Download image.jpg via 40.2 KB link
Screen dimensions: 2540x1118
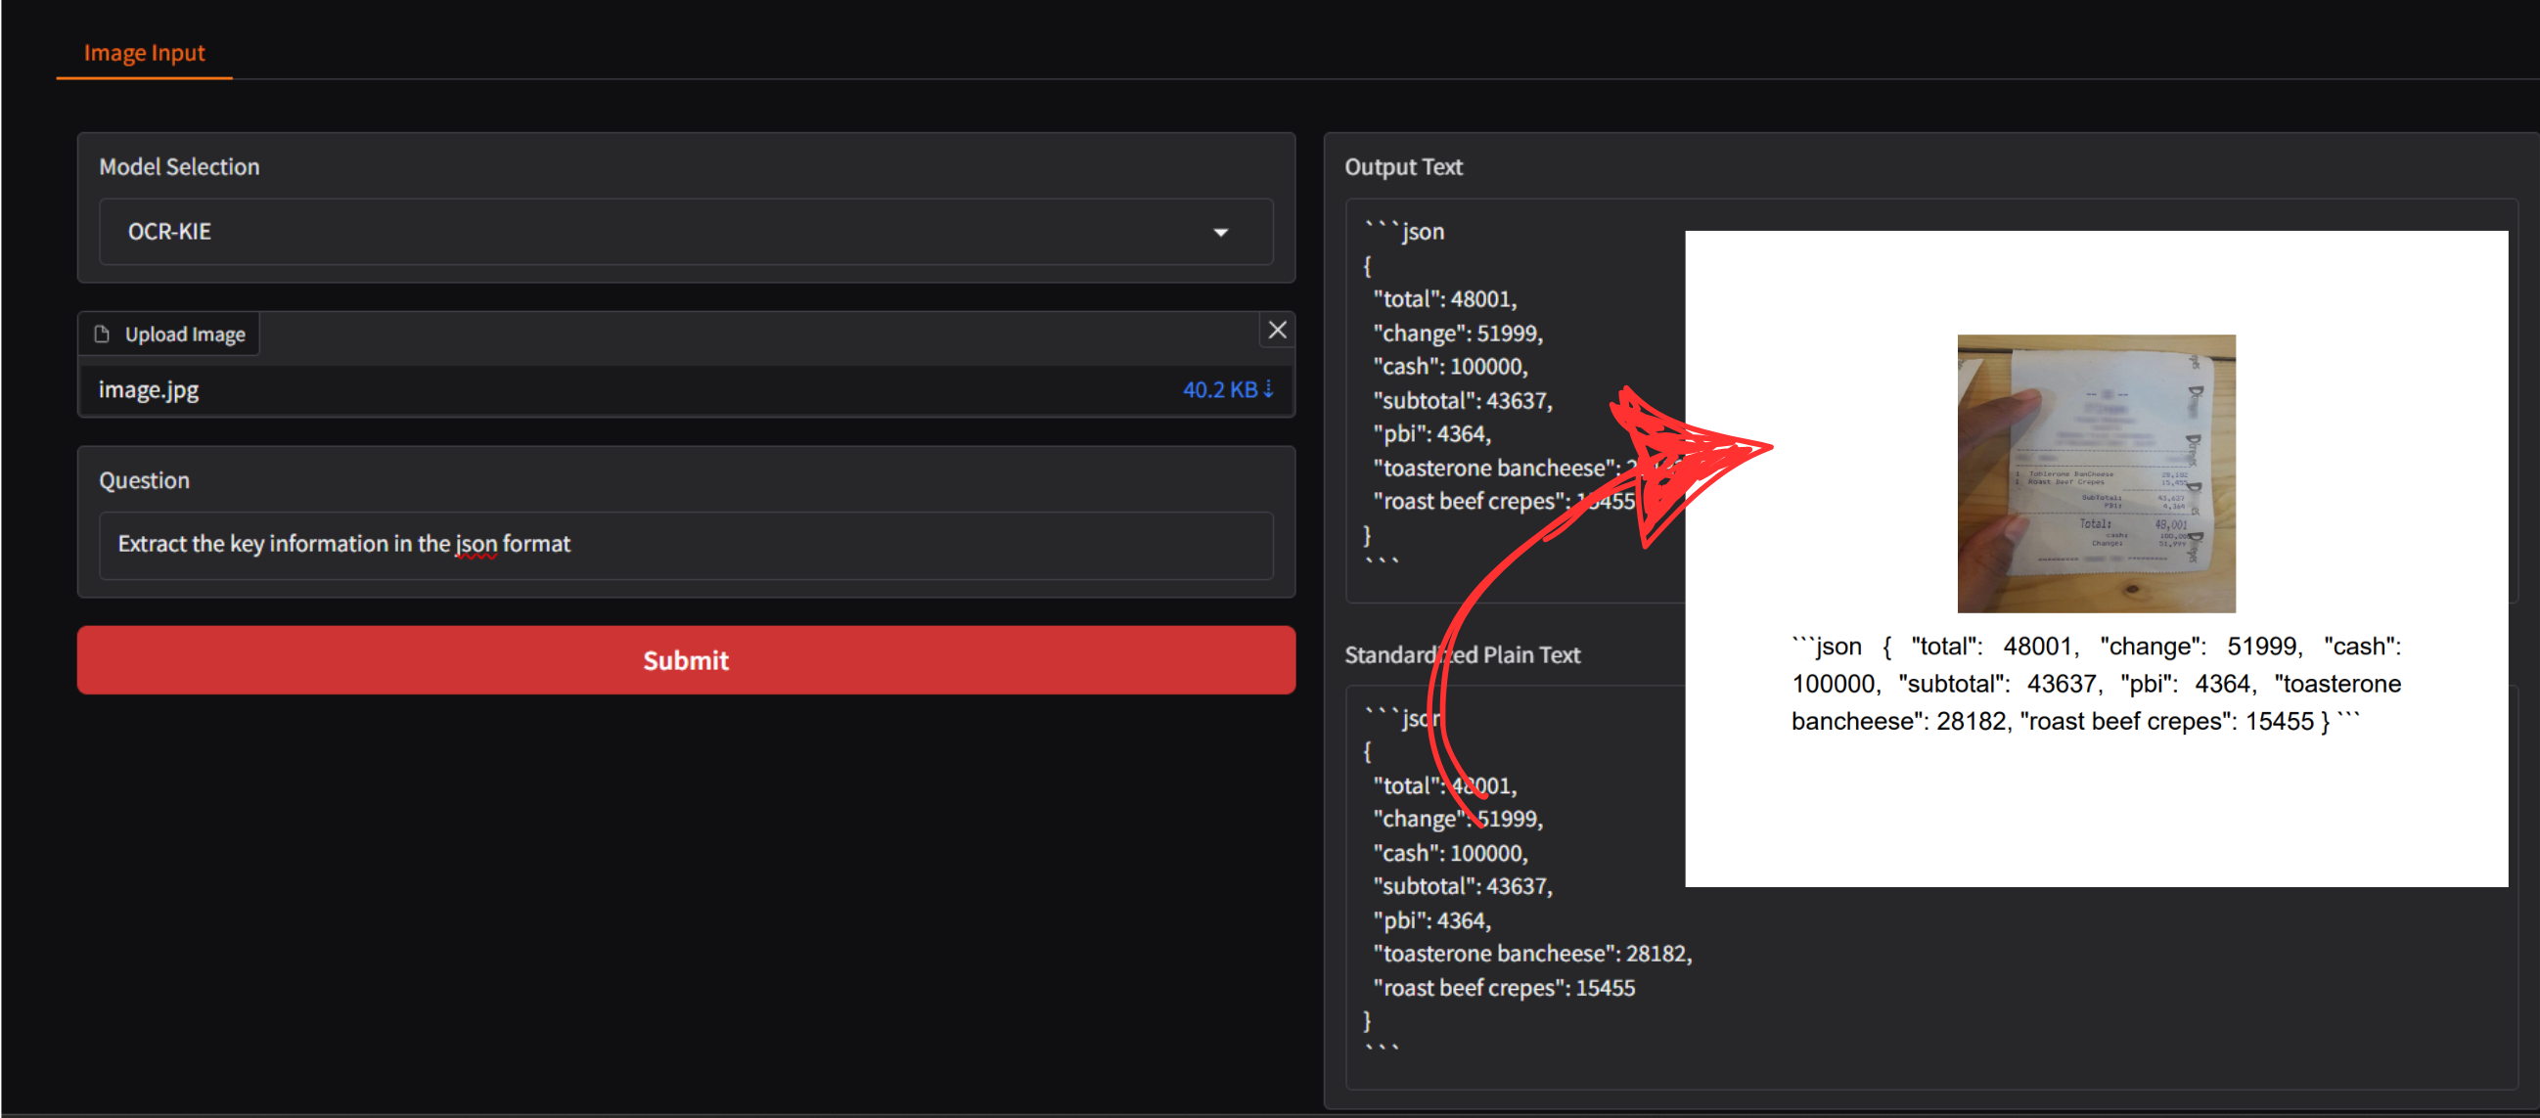point(1228,390)
